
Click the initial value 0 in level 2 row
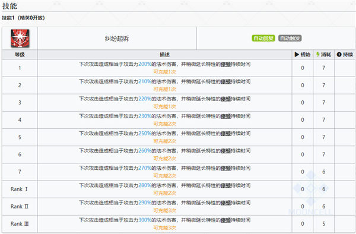point(303,85)
